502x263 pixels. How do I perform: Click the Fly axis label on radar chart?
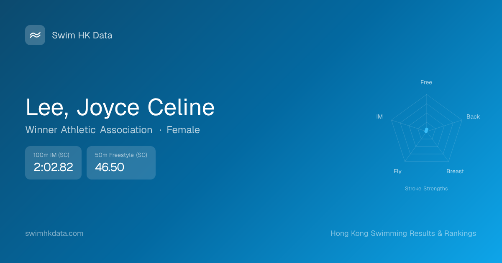coord(397,172)
